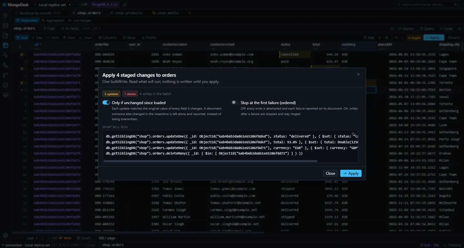Screen dimensions: 464x248
Task: Close the Apply staged changes dialog with X
Action: click(x=358, y=74)
